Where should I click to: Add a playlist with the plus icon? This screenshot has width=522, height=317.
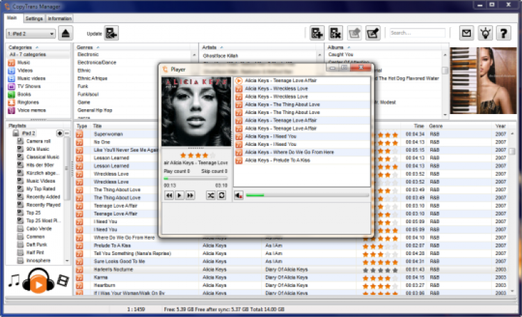(60, 133)
